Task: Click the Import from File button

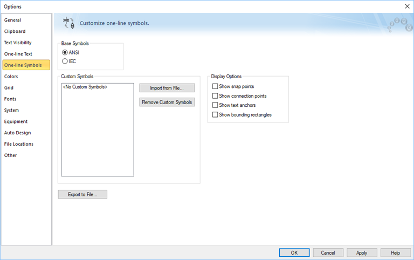Action: [x=167, y=88]
